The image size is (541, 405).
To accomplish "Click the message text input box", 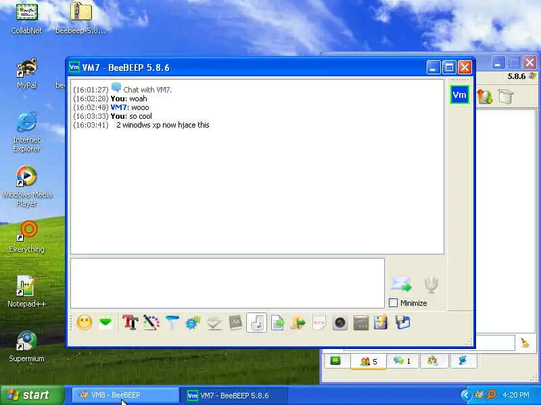I will [x=227, y=283].
